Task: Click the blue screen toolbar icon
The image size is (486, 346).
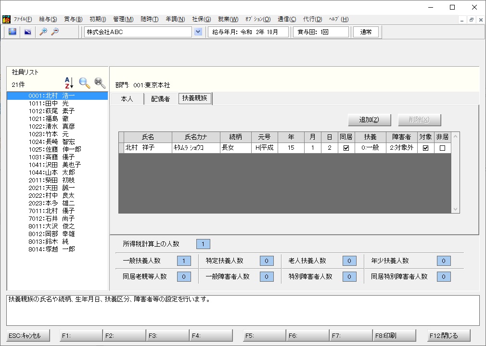Action: (x=13, y=32)
